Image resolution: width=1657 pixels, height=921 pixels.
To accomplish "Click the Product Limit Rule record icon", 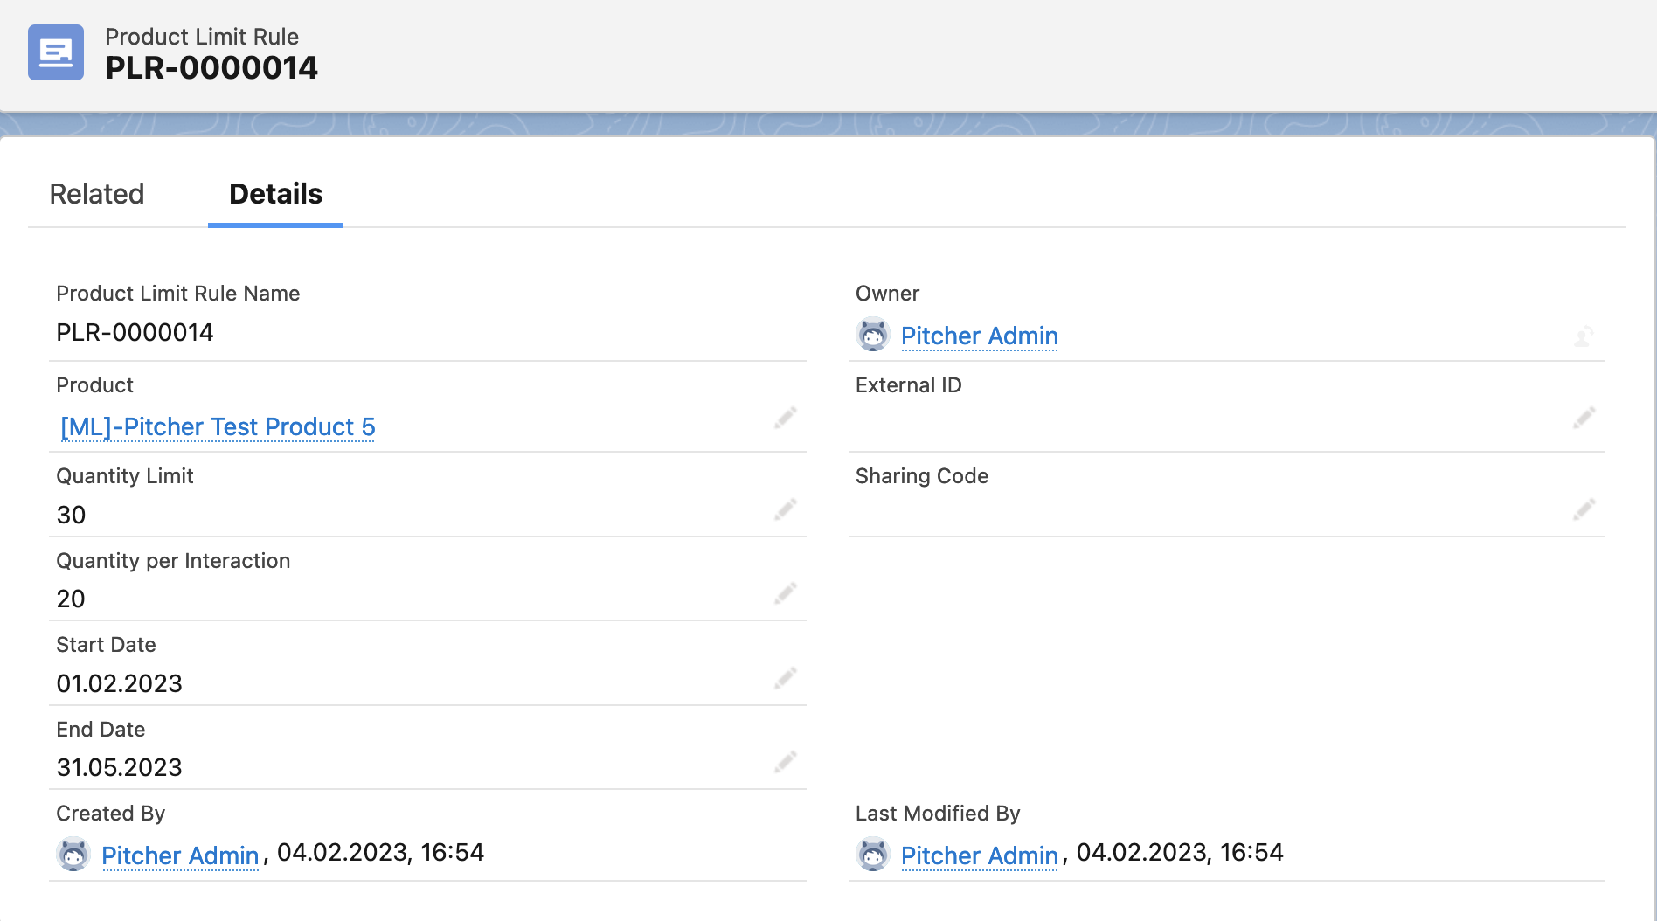I will pos(56,52).
